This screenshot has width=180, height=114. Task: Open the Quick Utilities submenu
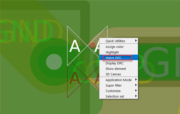[115, 41]
